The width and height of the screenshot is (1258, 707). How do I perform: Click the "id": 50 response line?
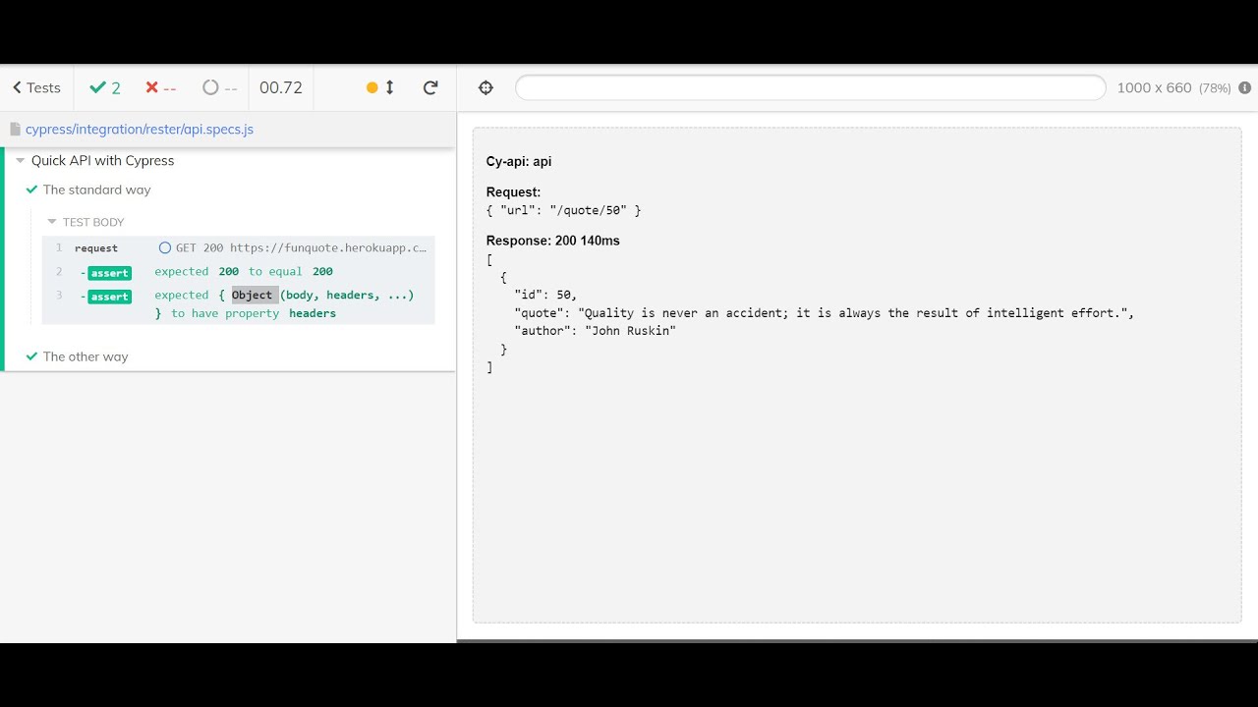coord(546,295)
